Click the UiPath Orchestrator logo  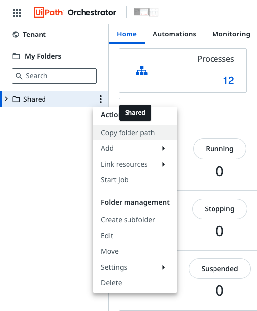(75, 12)
